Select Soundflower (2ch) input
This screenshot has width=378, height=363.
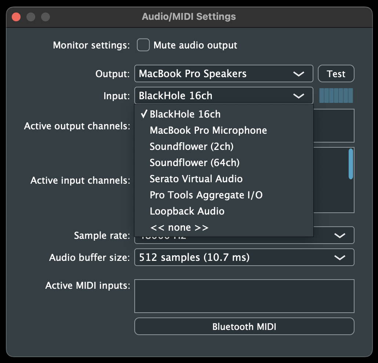[224, 147]
